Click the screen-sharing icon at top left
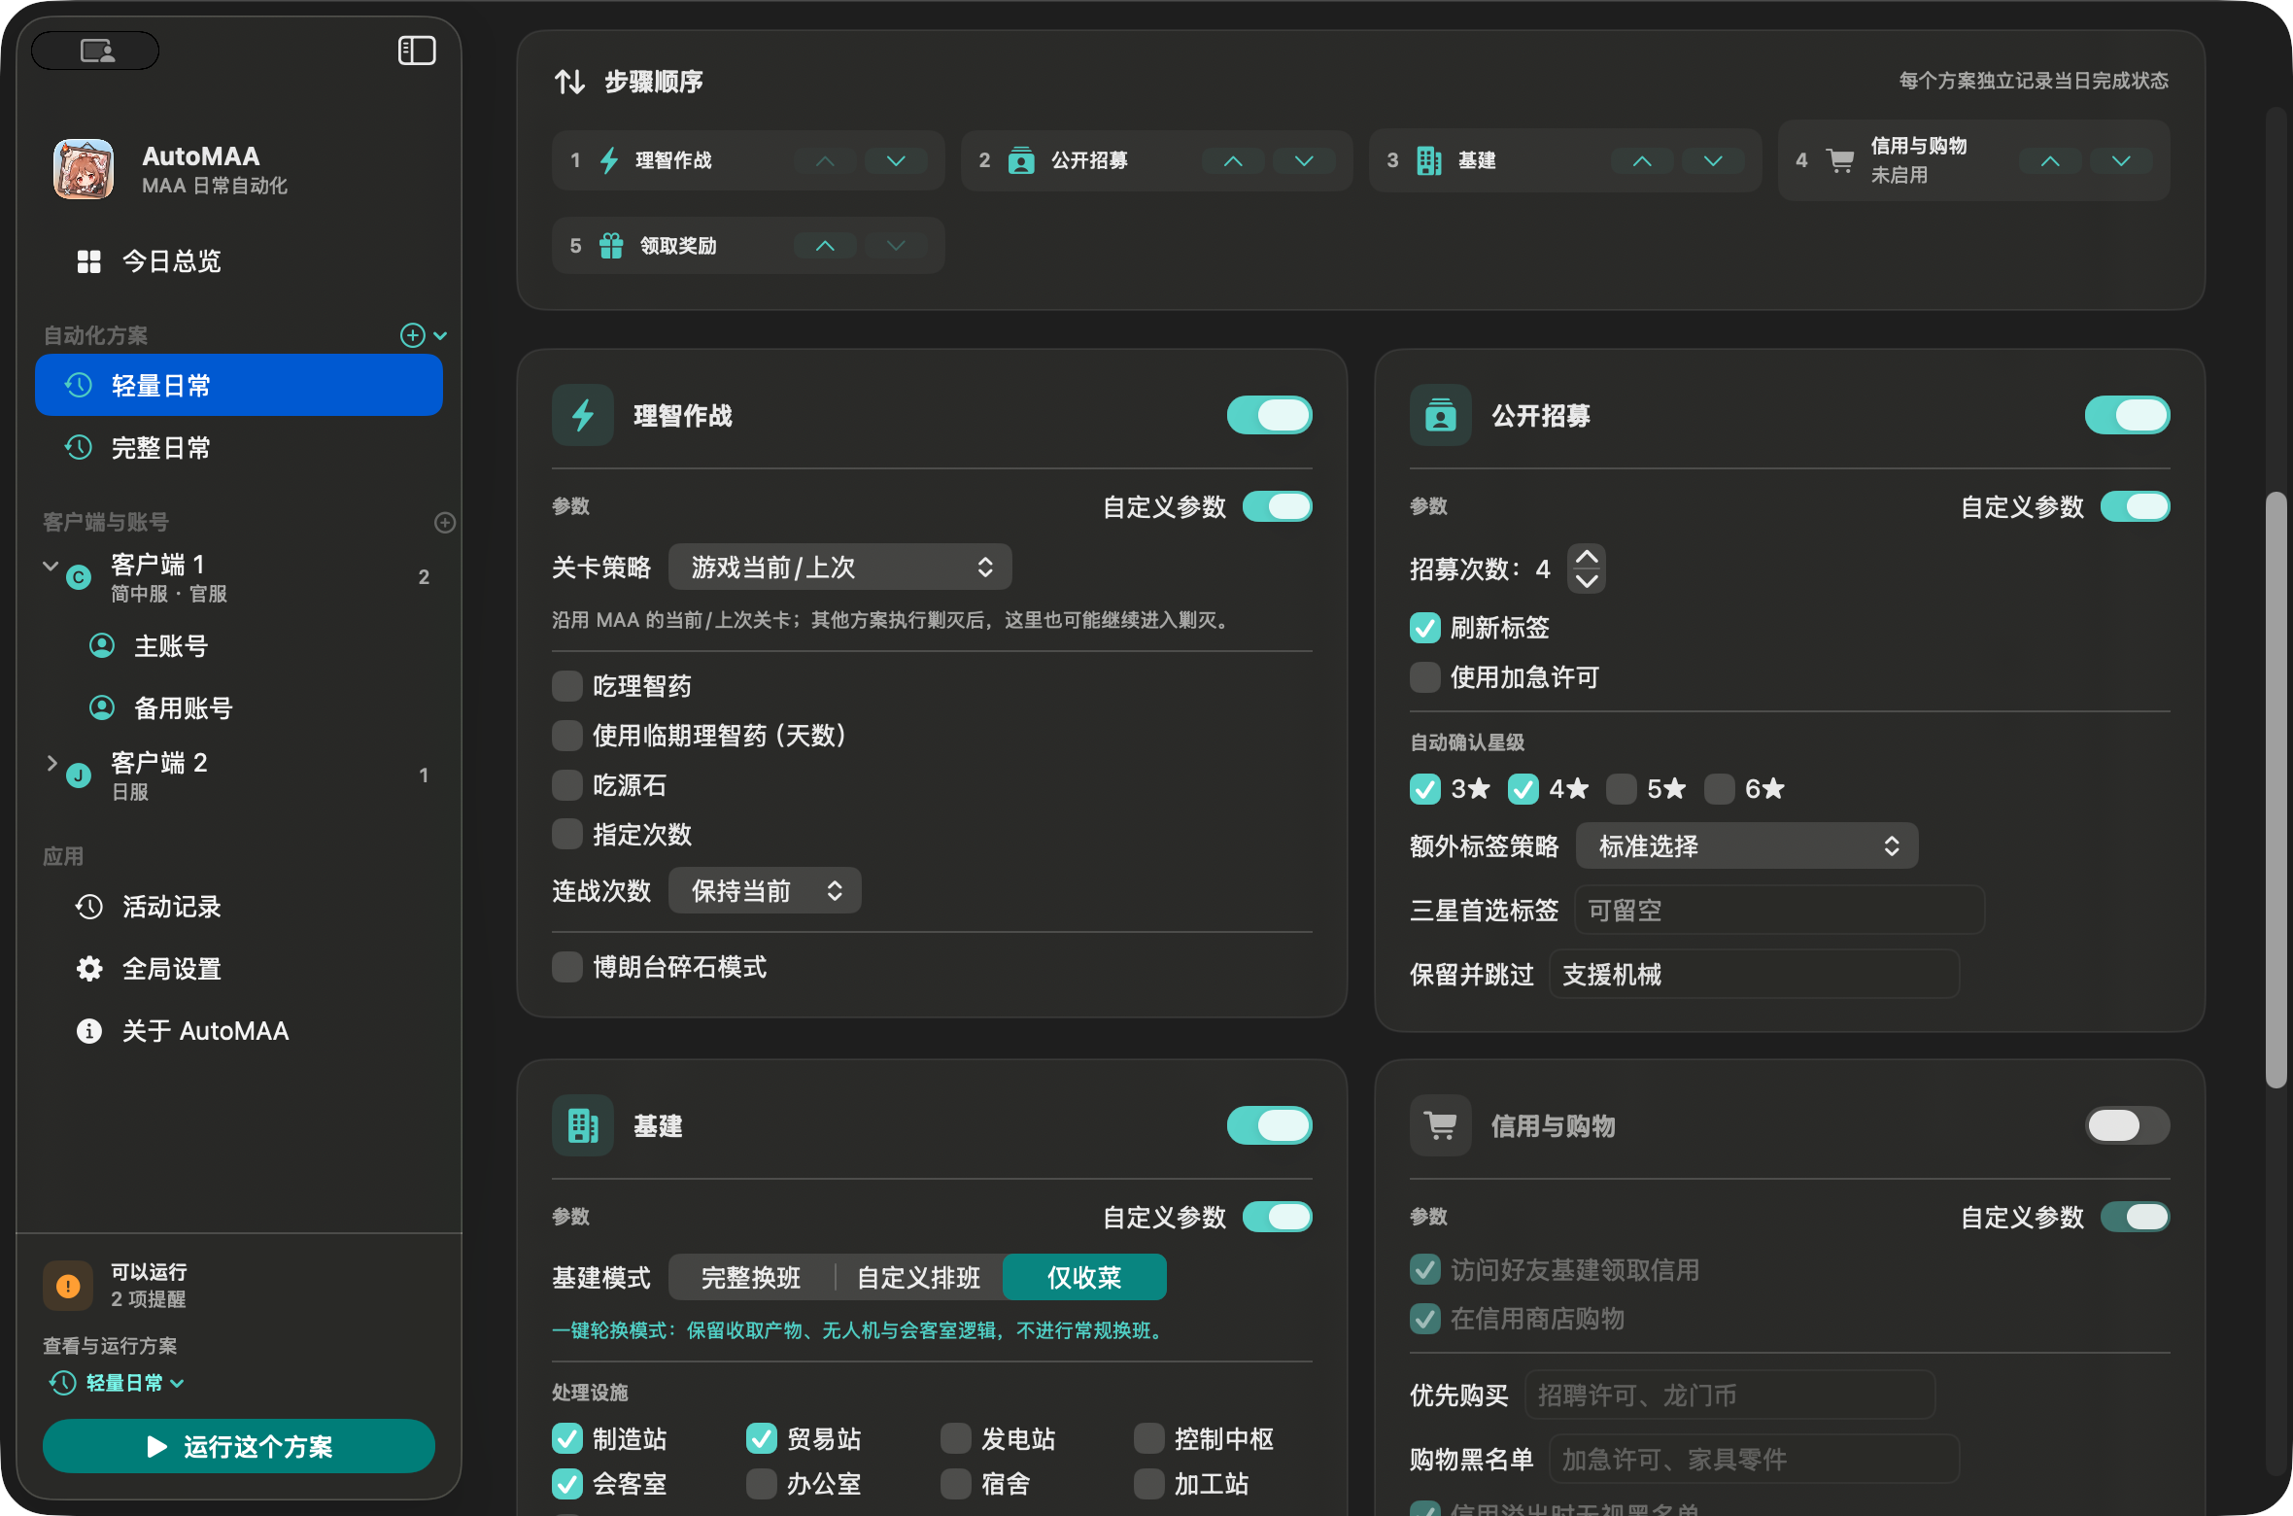The image size is (2293, 1516). (x=95, y=51)
